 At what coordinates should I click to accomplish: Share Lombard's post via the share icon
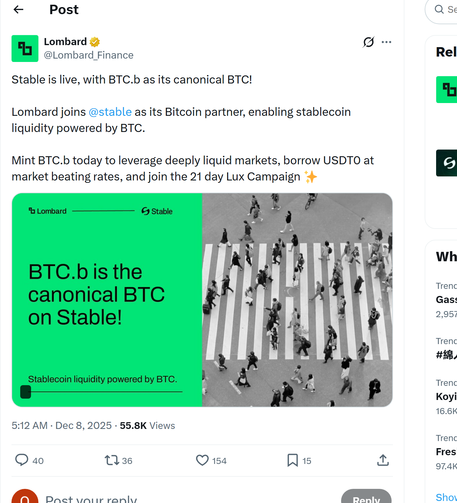click(383, 460)
